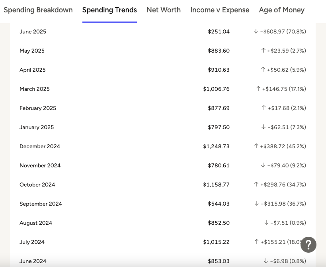This screenshot has height=267, width=326.
Task: Open the help question mark icon
Action: [308, 245]
